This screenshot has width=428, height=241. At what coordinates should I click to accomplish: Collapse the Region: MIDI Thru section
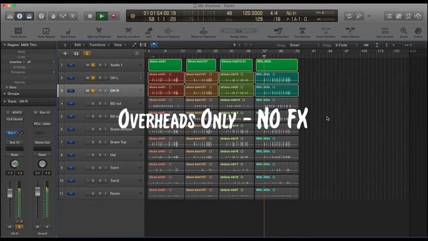click(x=5, y=45)
